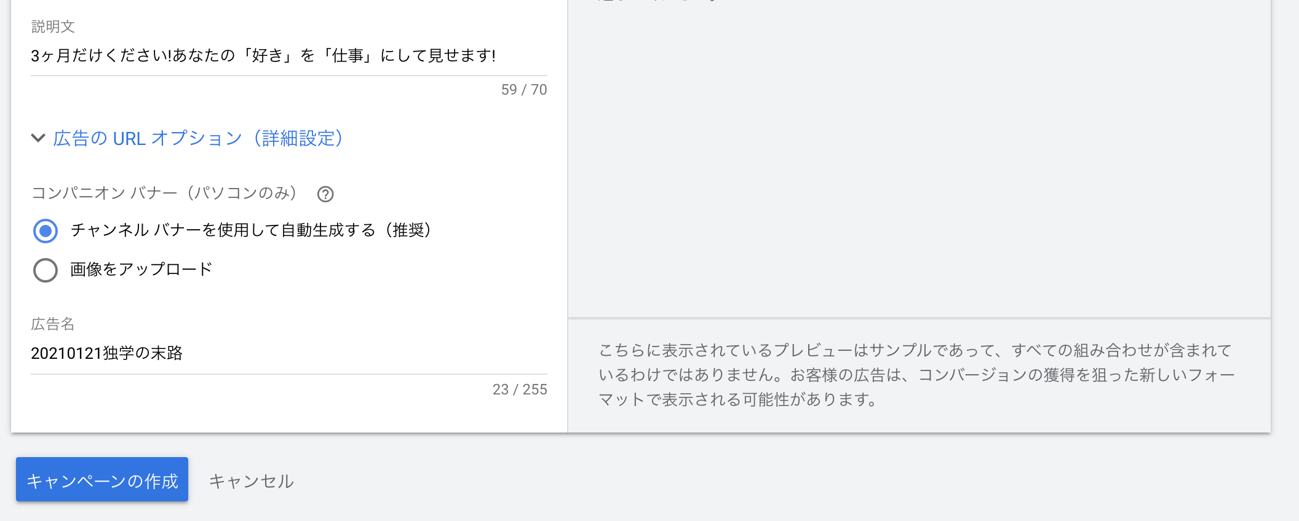Open the companion banner help icon
The height and width of the screenshot is (521, 1299).
[x=325, y=194]
